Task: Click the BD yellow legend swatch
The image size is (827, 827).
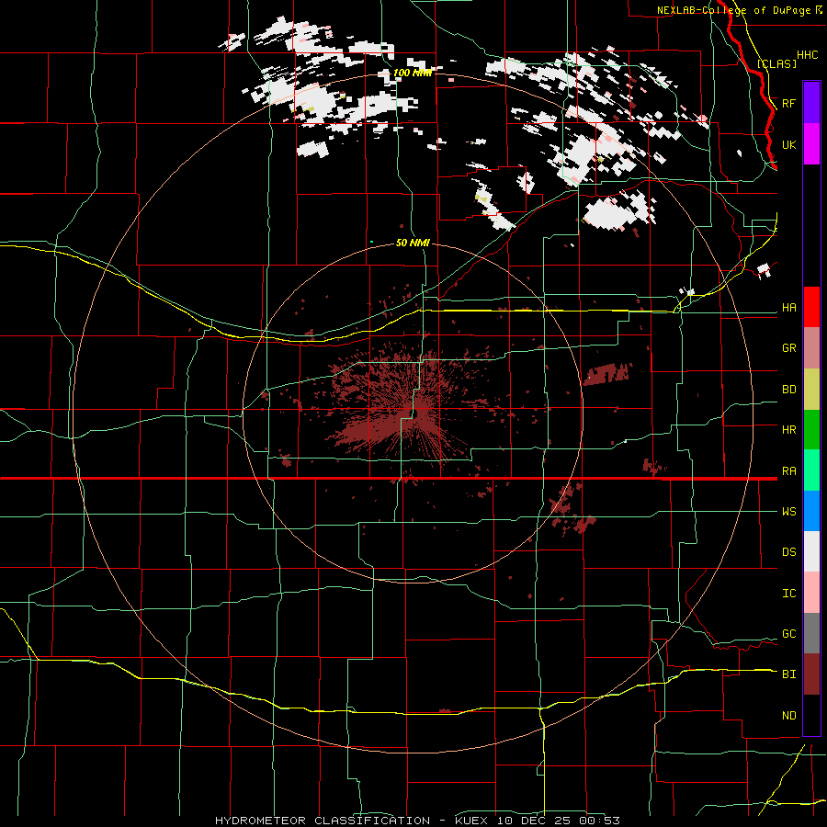Action: [811, 389]
